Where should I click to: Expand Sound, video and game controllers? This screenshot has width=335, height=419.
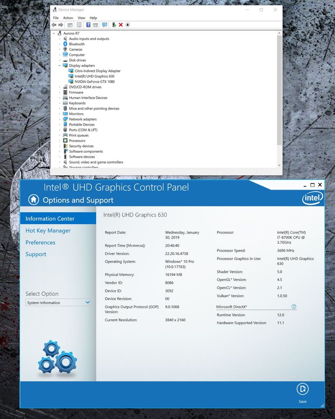(x=60, y=162)
